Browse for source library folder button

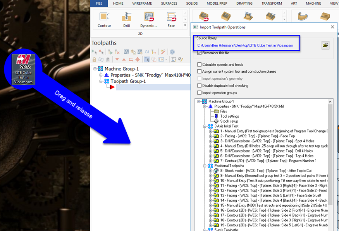[325, 45]
